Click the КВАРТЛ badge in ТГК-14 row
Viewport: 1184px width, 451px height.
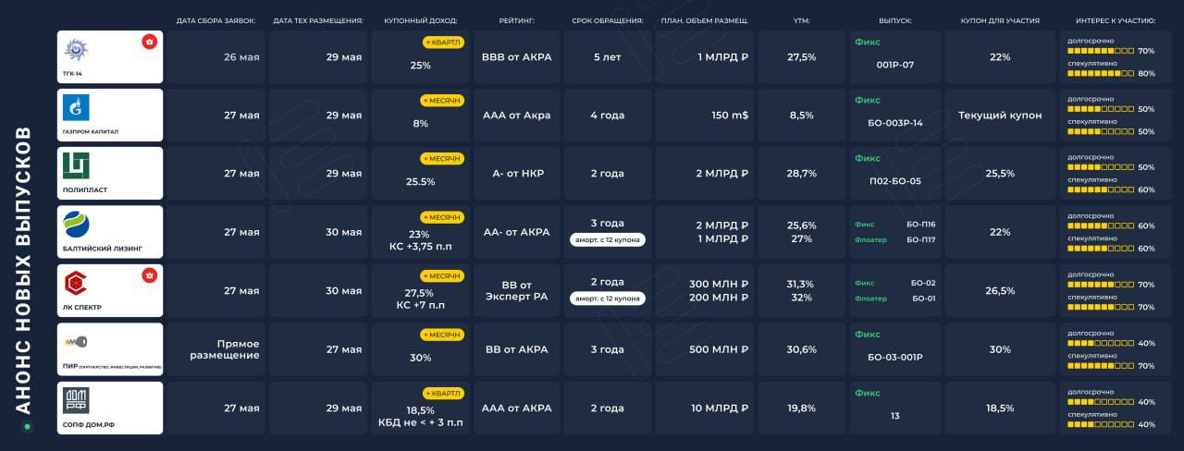pyautogui.click(x=443, y=43)
